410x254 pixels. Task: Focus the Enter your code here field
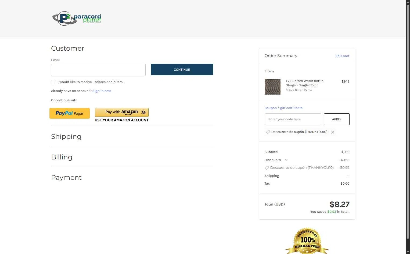point(293,119)
